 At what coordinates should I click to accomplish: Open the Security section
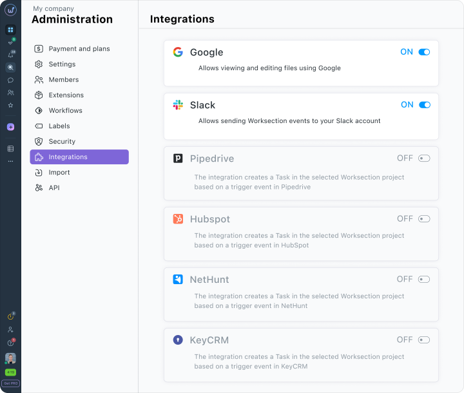point(79,142)
